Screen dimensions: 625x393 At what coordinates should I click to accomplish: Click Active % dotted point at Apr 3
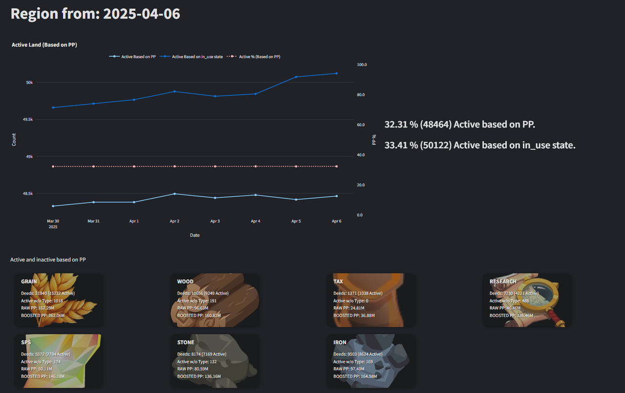215,166
